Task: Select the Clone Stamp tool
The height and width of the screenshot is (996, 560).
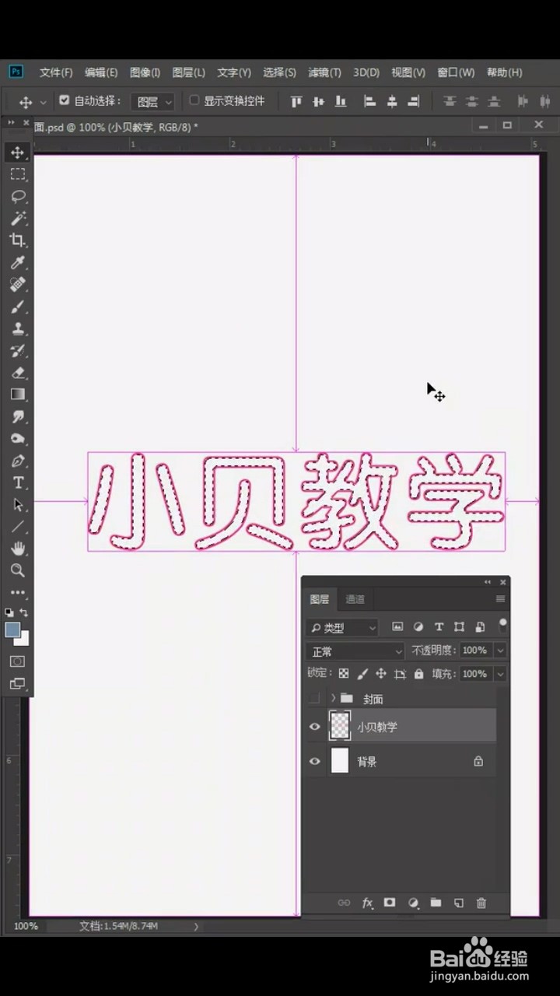Action: click(18, 328)
